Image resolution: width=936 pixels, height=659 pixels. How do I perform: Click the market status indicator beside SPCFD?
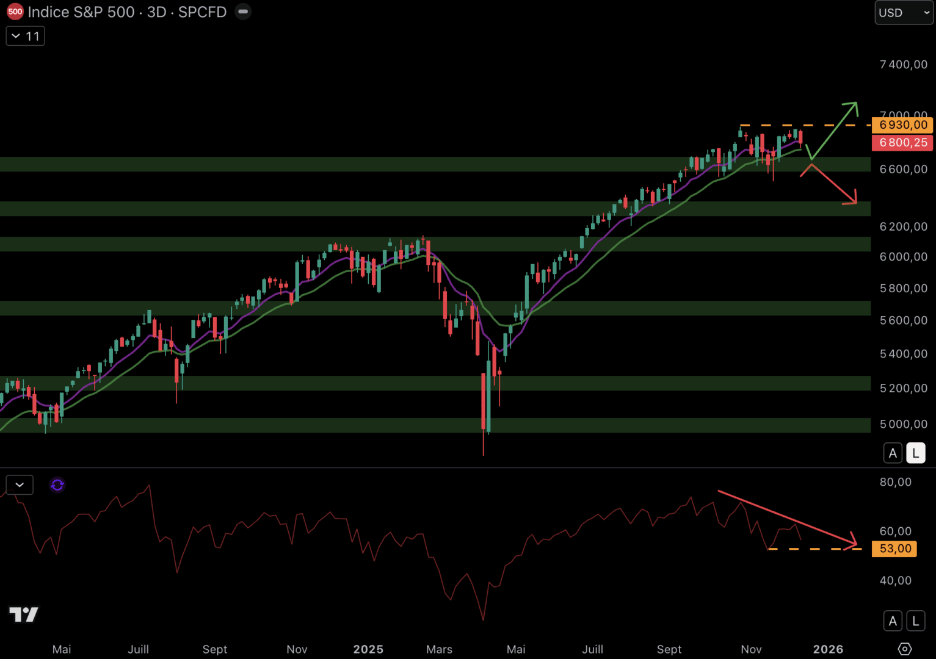243,12
